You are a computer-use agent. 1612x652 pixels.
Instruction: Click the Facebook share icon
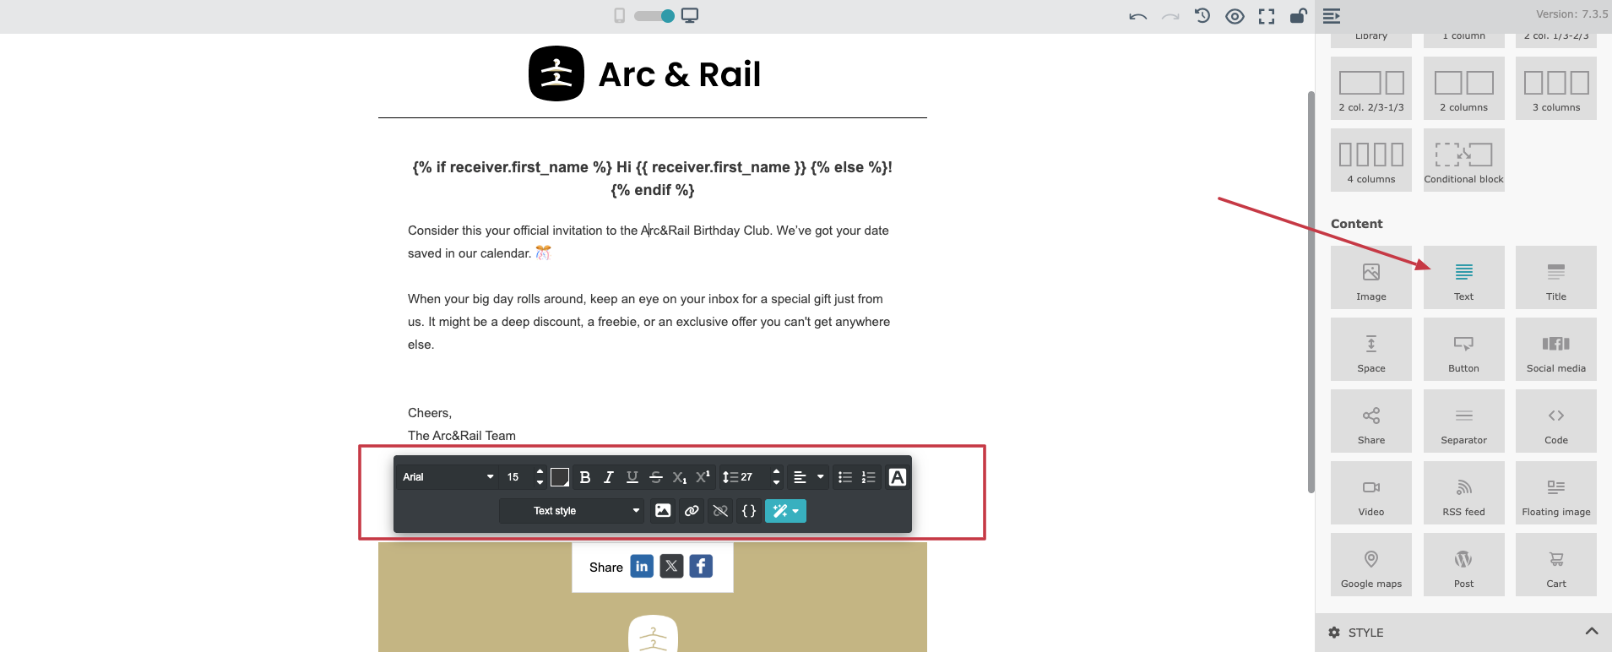click(701, 566)
